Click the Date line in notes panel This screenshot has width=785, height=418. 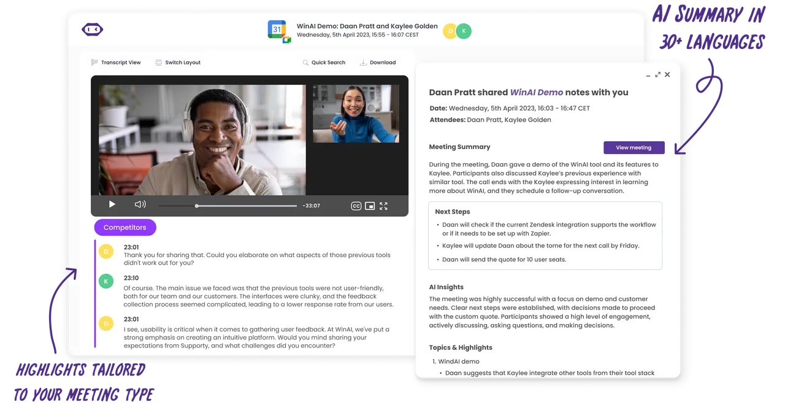(x=510, y=109)
